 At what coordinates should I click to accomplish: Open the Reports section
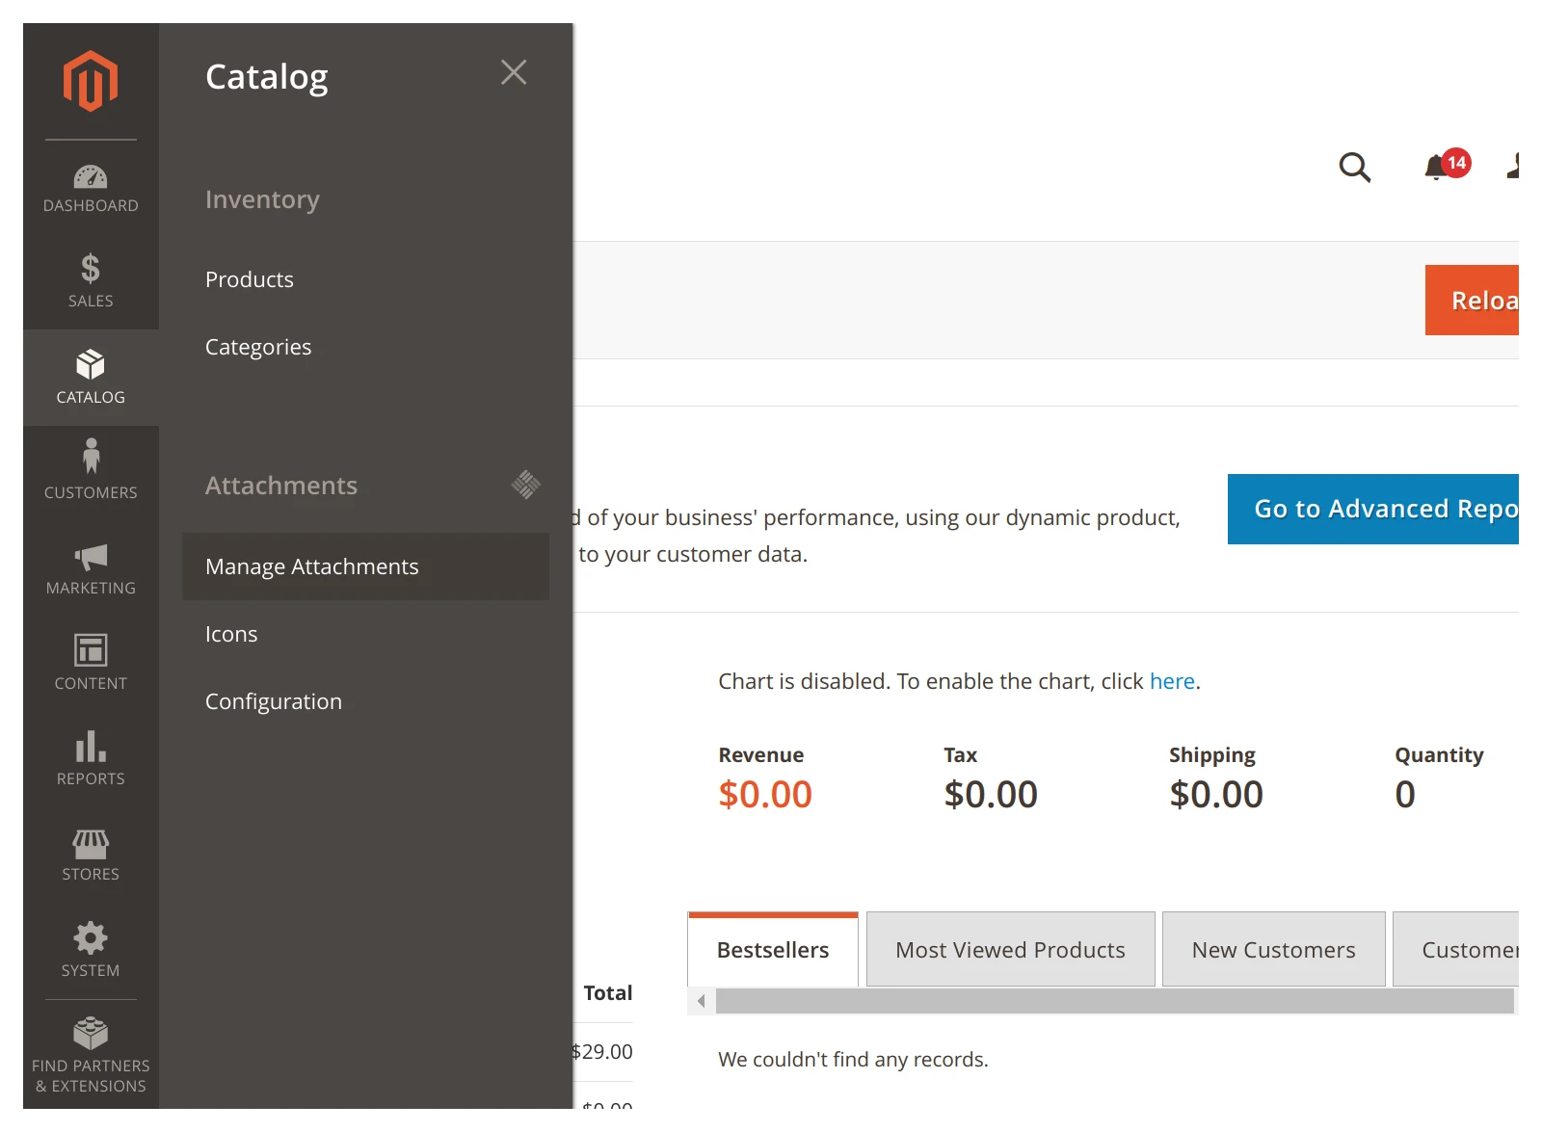pos(90,757)
